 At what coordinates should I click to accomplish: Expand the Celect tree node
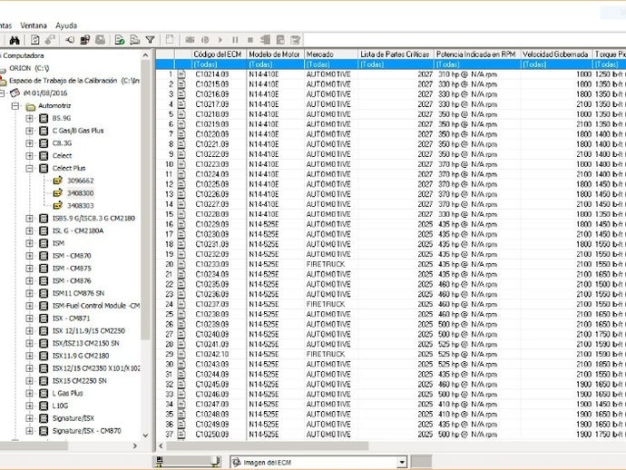pyautogui.click(x=29, y=156)
